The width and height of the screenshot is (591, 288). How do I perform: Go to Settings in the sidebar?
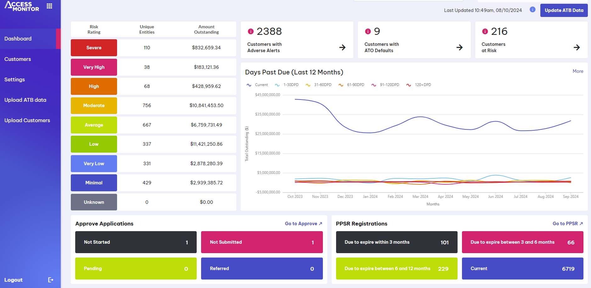click(x=14, y=79)
